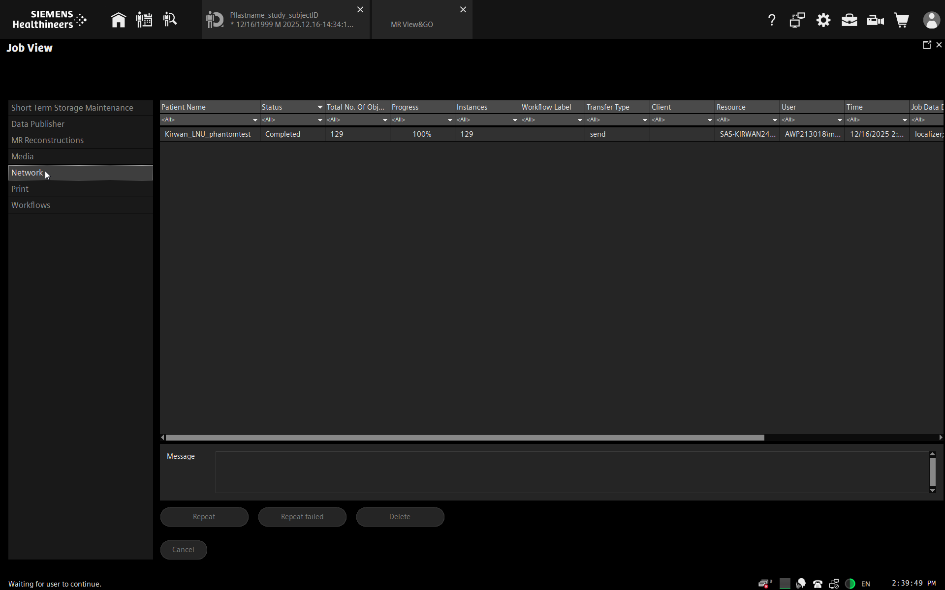Close the Pllastname_study_subjectID tab
The width and height of the screenshot is (945, 590).
[360, 9]
